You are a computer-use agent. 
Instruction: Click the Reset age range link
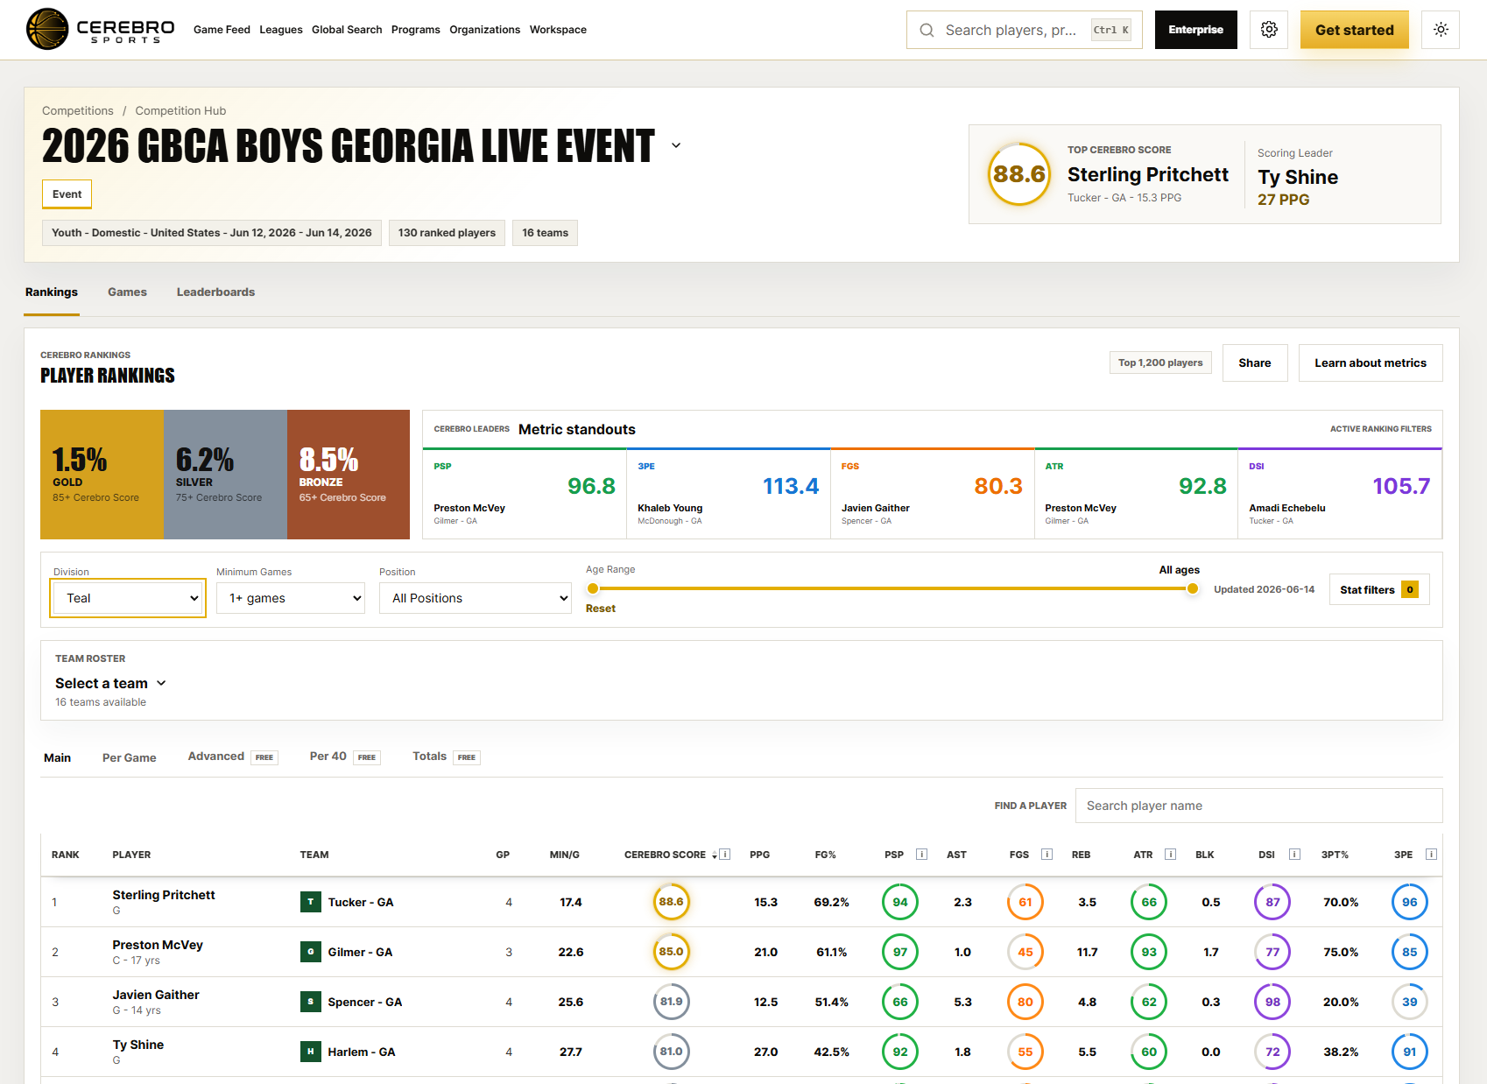pos(601,609)
